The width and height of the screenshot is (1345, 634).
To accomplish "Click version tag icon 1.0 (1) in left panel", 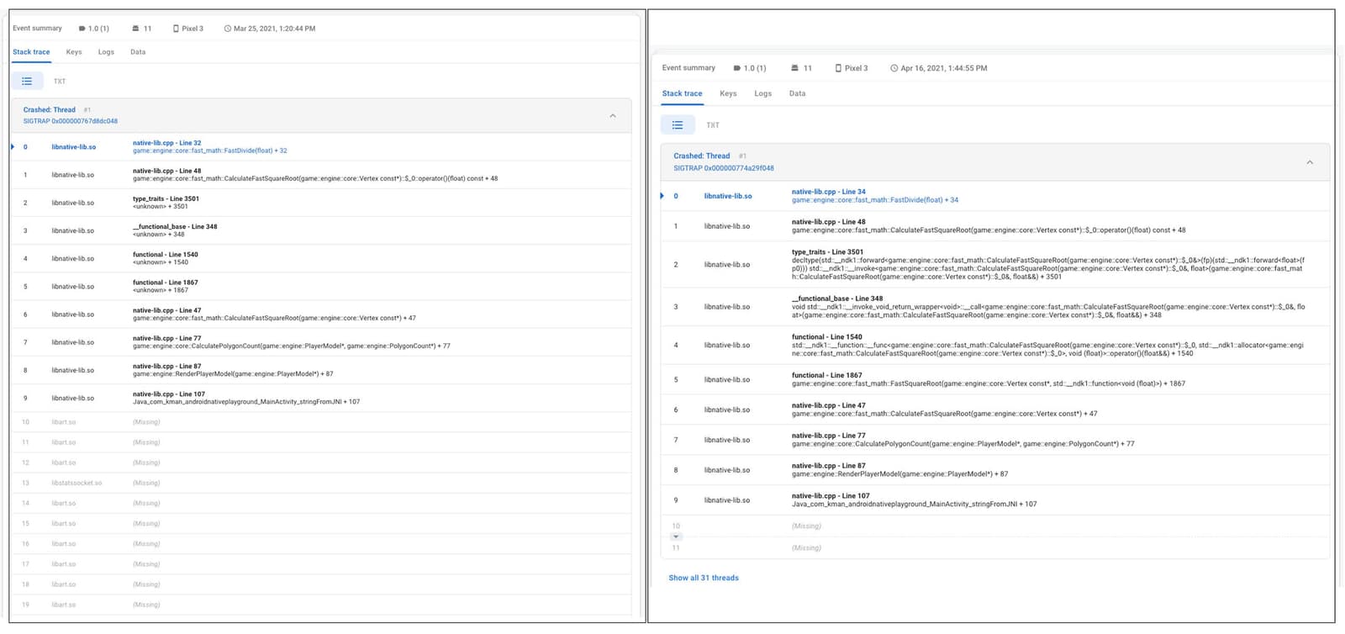I will tap(82, 29).
